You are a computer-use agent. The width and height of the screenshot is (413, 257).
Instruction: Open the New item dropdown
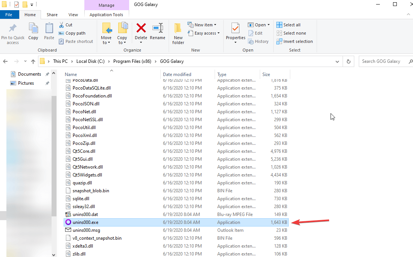pos(202,25)
